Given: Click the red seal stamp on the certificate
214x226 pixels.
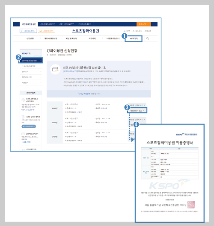Looking at the screenshot, I should (191, 205).
